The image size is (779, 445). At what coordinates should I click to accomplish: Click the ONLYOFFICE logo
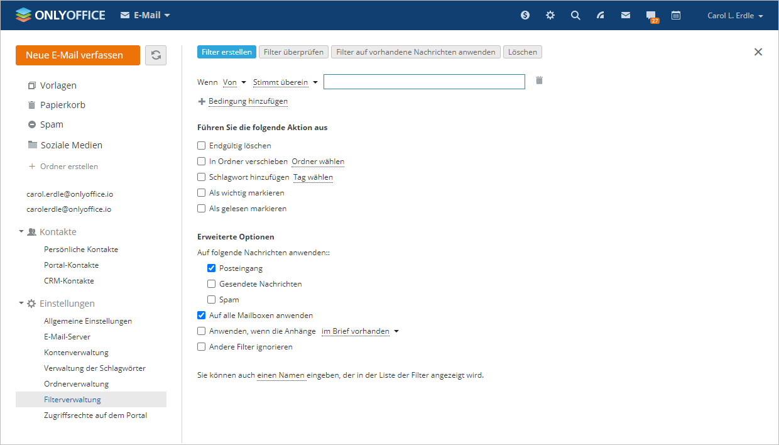60,15
